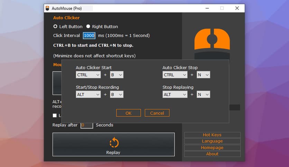Dismiss the hotkey dialog with Cancel
Screen dimensions: 289x167
click(x=157, y=113)
